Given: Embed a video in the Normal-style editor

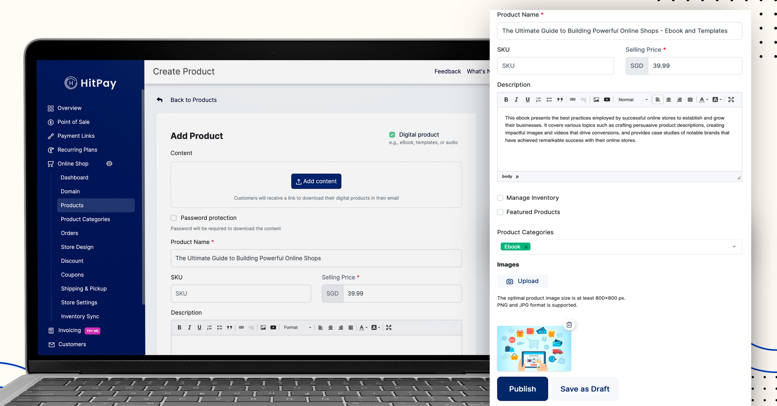Looking at the screenshot, I should pos(607,100).
